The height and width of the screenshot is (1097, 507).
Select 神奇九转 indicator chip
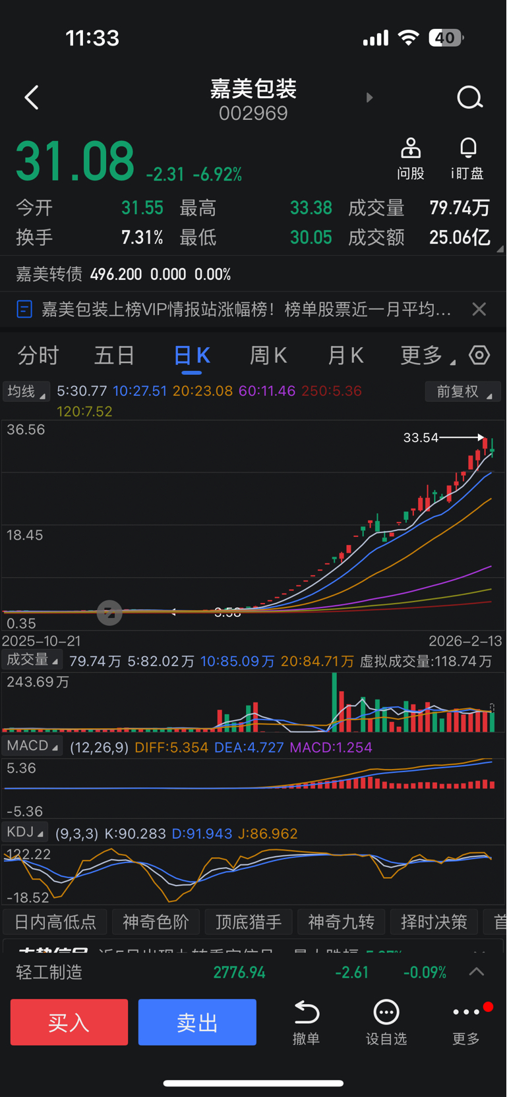[342, 922]
